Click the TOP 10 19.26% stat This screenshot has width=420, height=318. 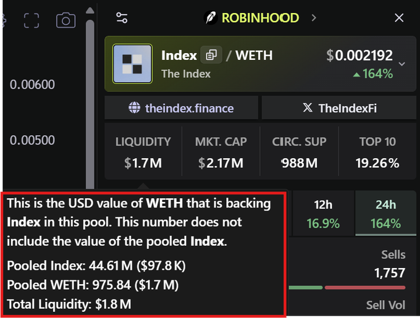click(377, 152)
